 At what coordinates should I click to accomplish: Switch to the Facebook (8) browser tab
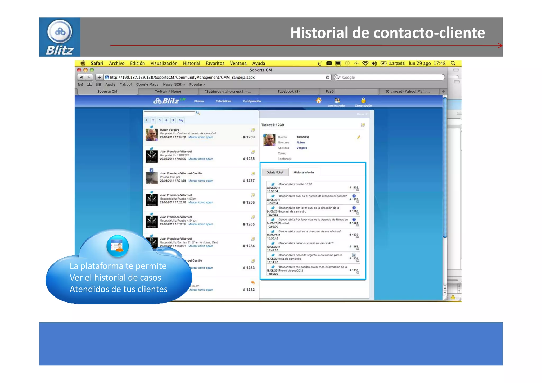point(288,91)
